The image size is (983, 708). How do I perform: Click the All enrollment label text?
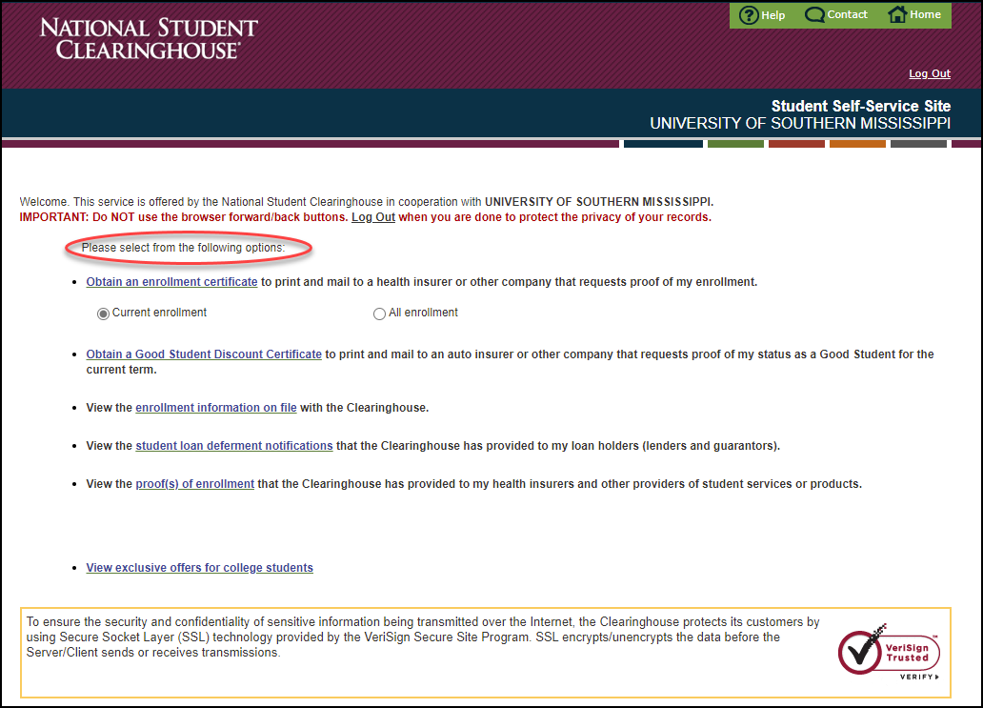click(x=423, y=313)
